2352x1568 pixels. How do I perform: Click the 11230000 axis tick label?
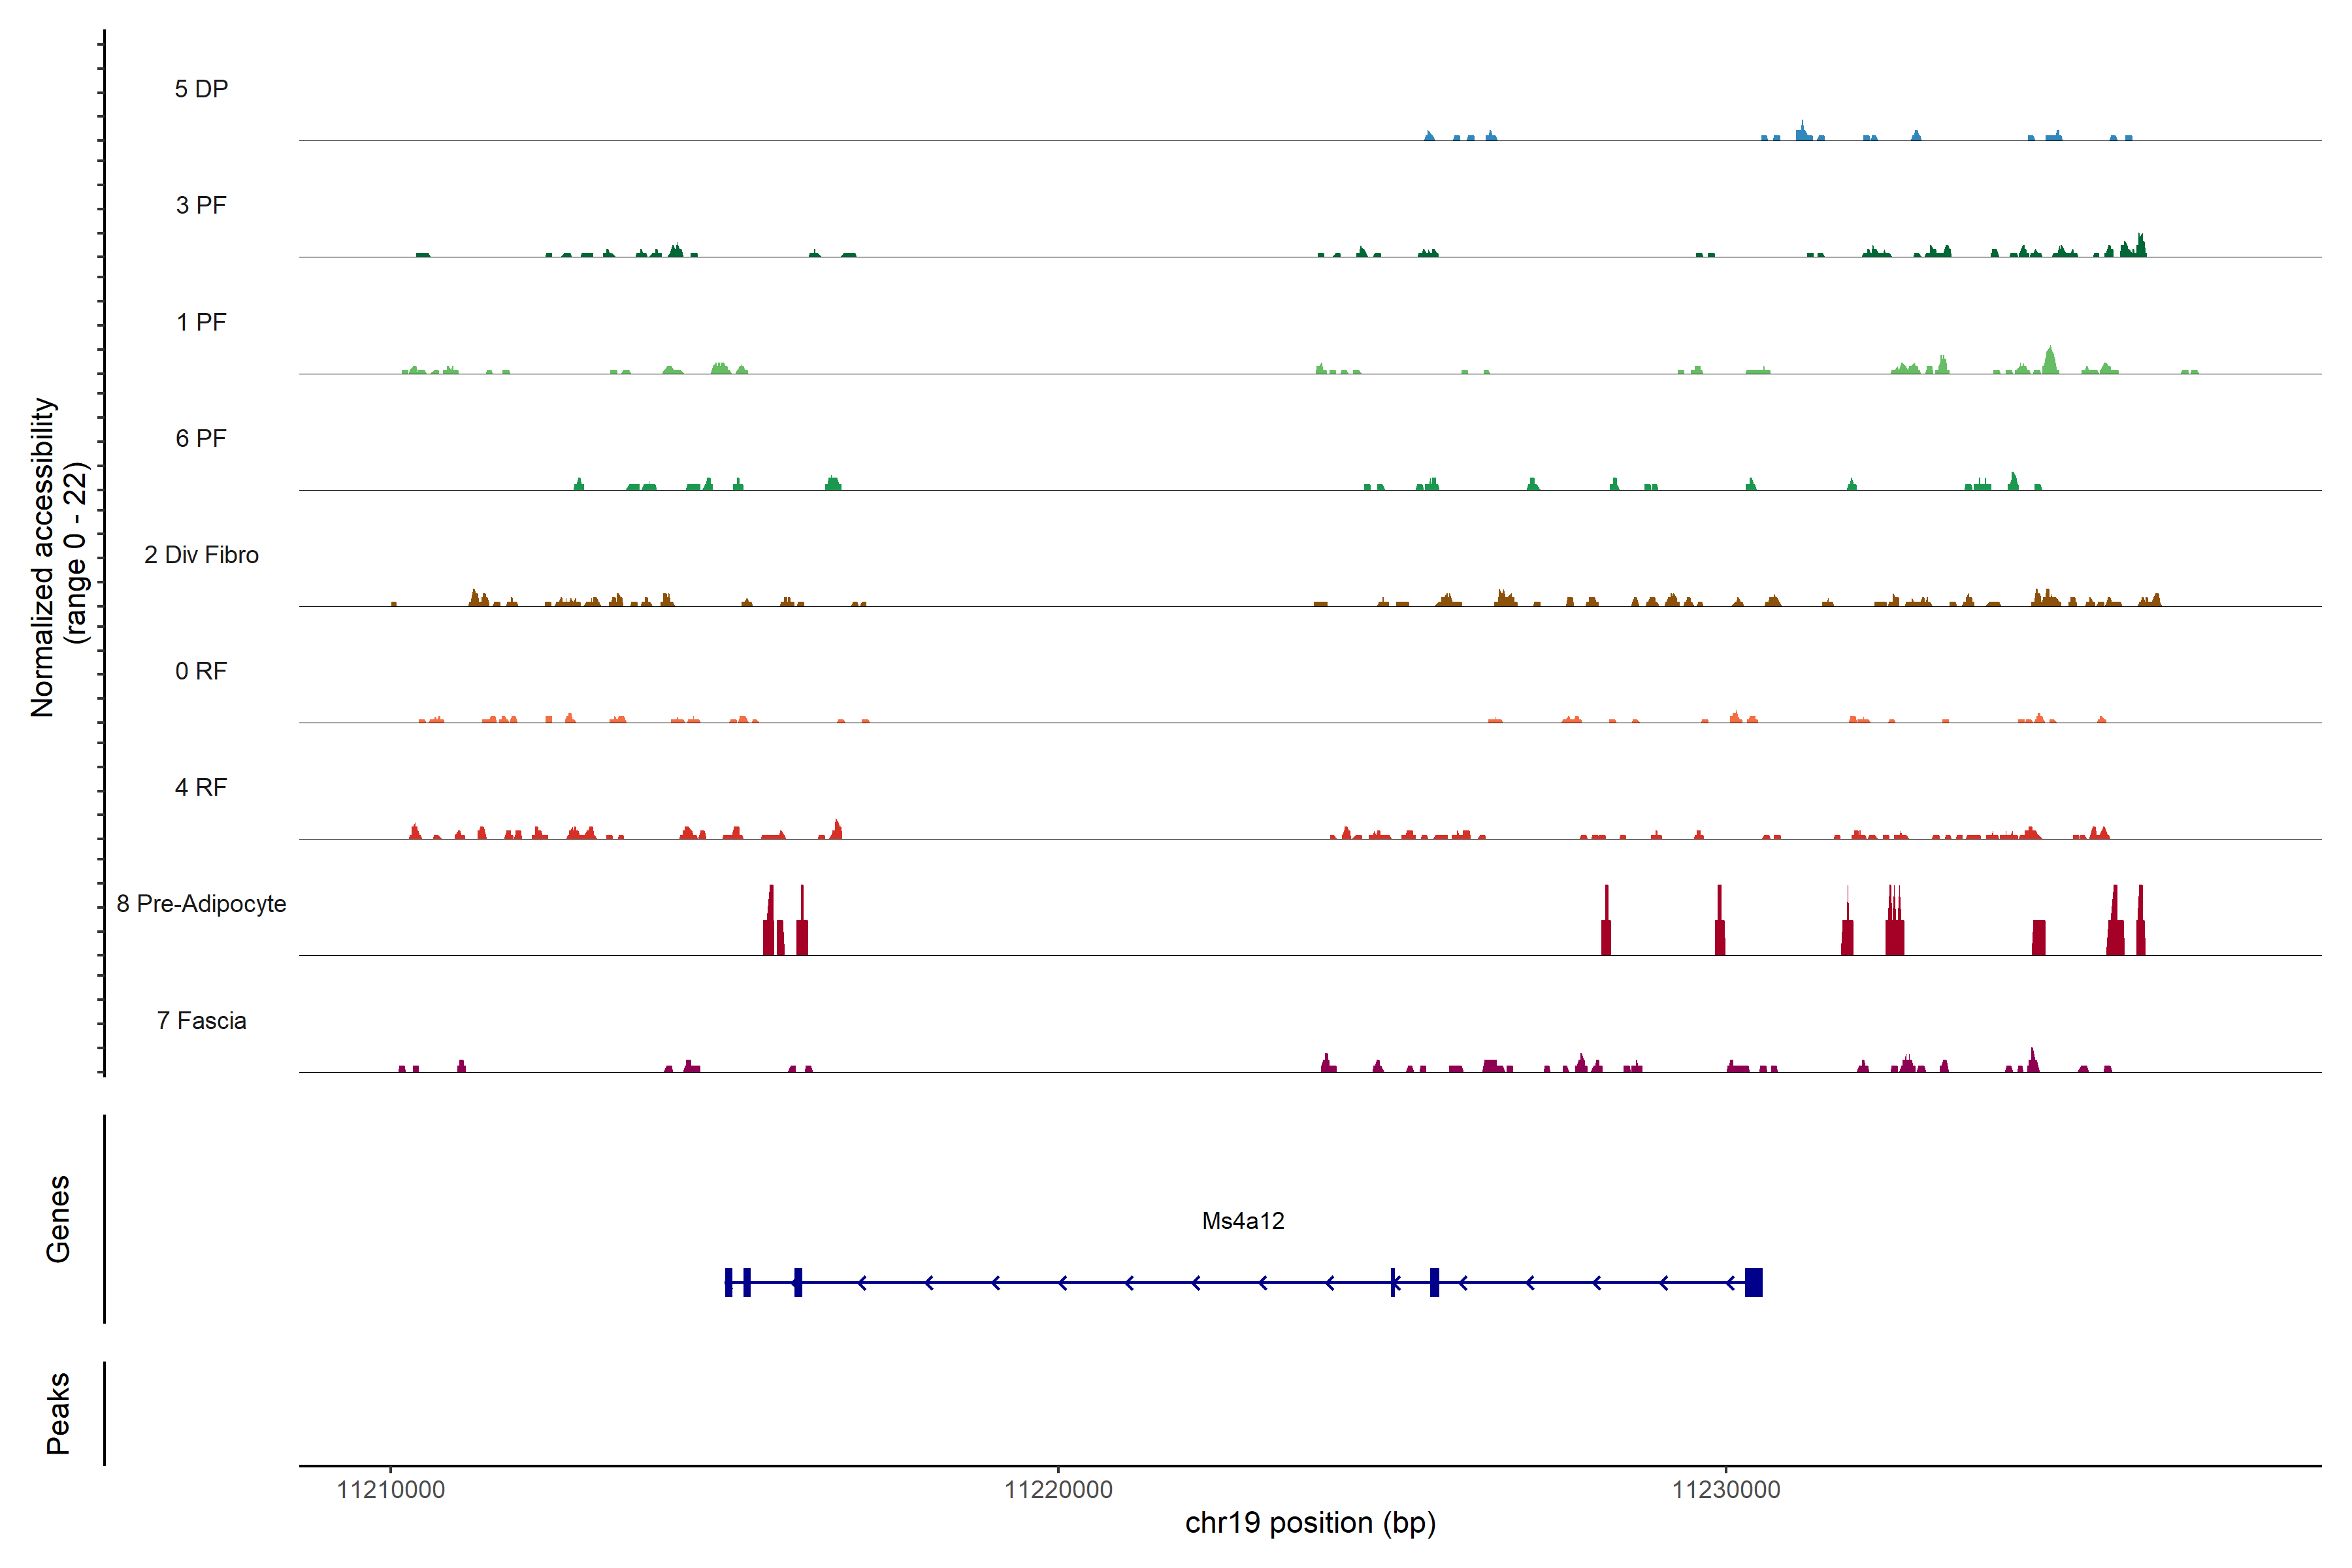pos(1725,1489)
